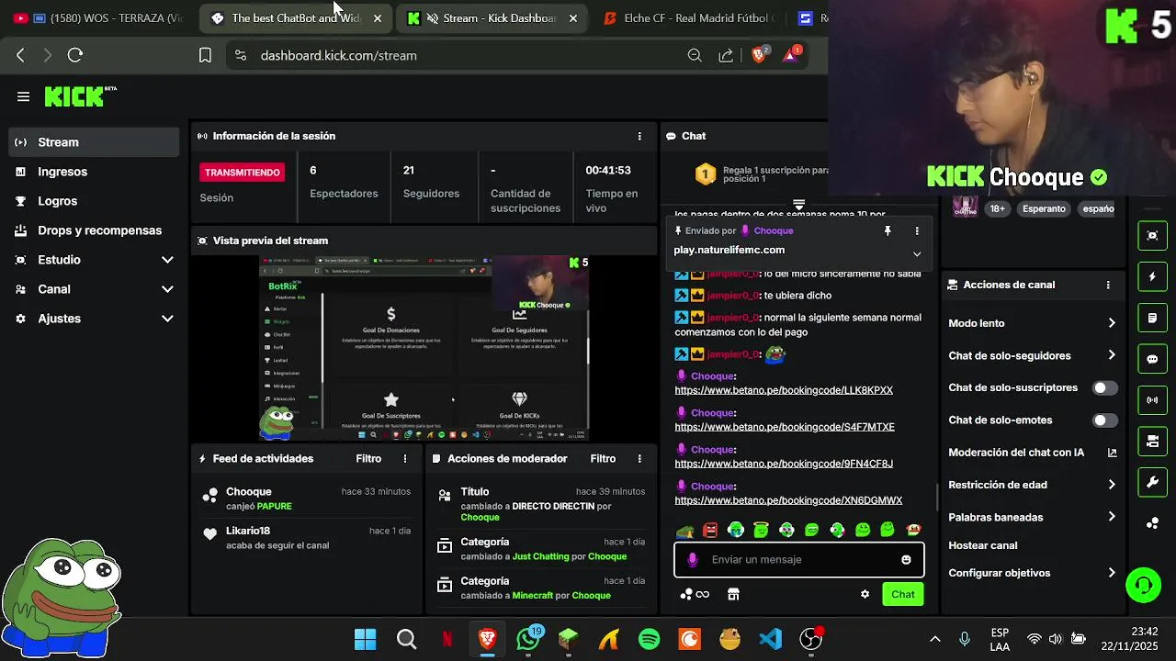The image size is (1176, 661).
Task: Open Feed de actividades options menu
Action: click(x=405, y=458)
